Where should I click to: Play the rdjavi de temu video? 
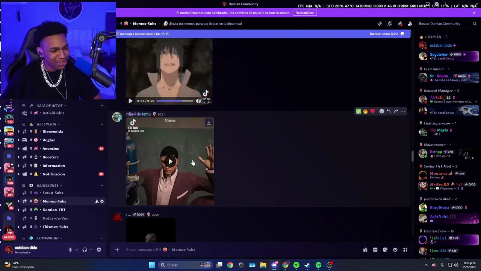[170, 162]
